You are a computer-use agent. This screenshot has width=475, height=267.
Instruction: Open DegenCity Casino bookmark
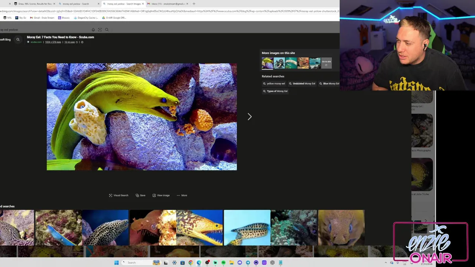click(x=86, y=18)
